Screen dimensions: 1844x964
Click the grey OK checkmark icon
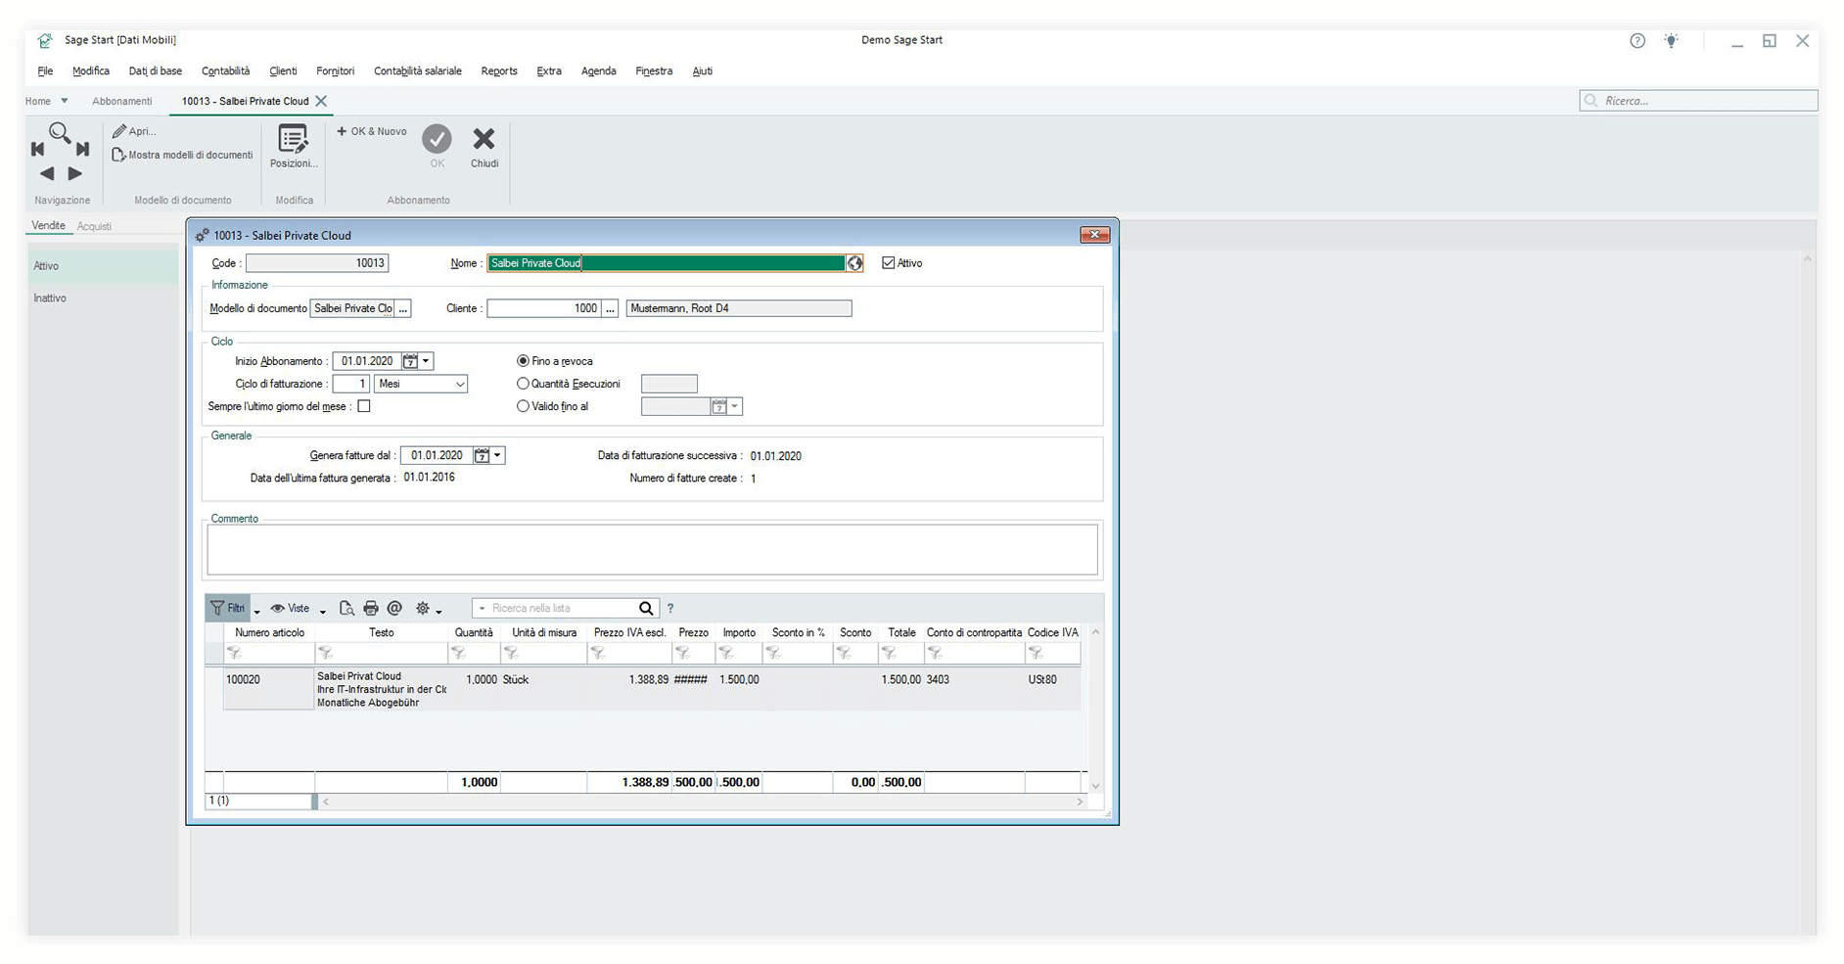pyautogui.click(x=437, y=139)
